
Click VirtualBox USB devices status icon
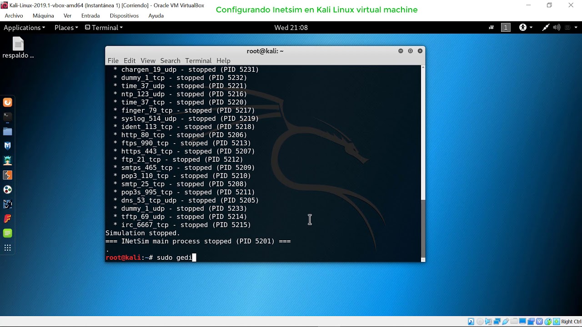coord(506,322)
